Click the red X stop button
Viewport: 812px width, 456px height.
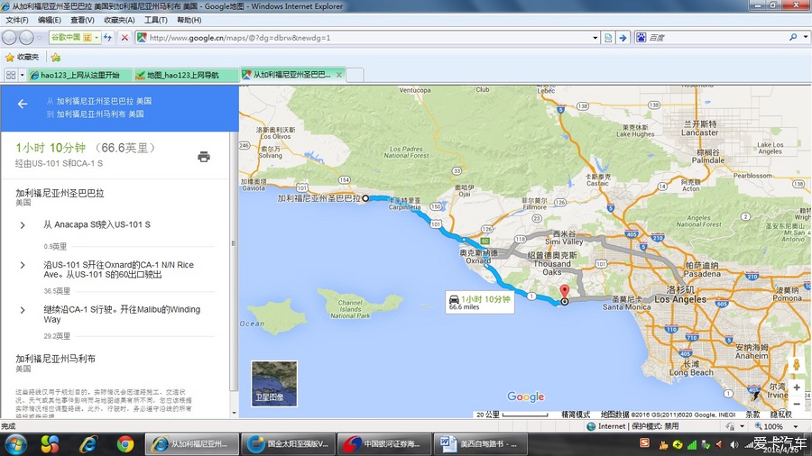coord(125,38)
